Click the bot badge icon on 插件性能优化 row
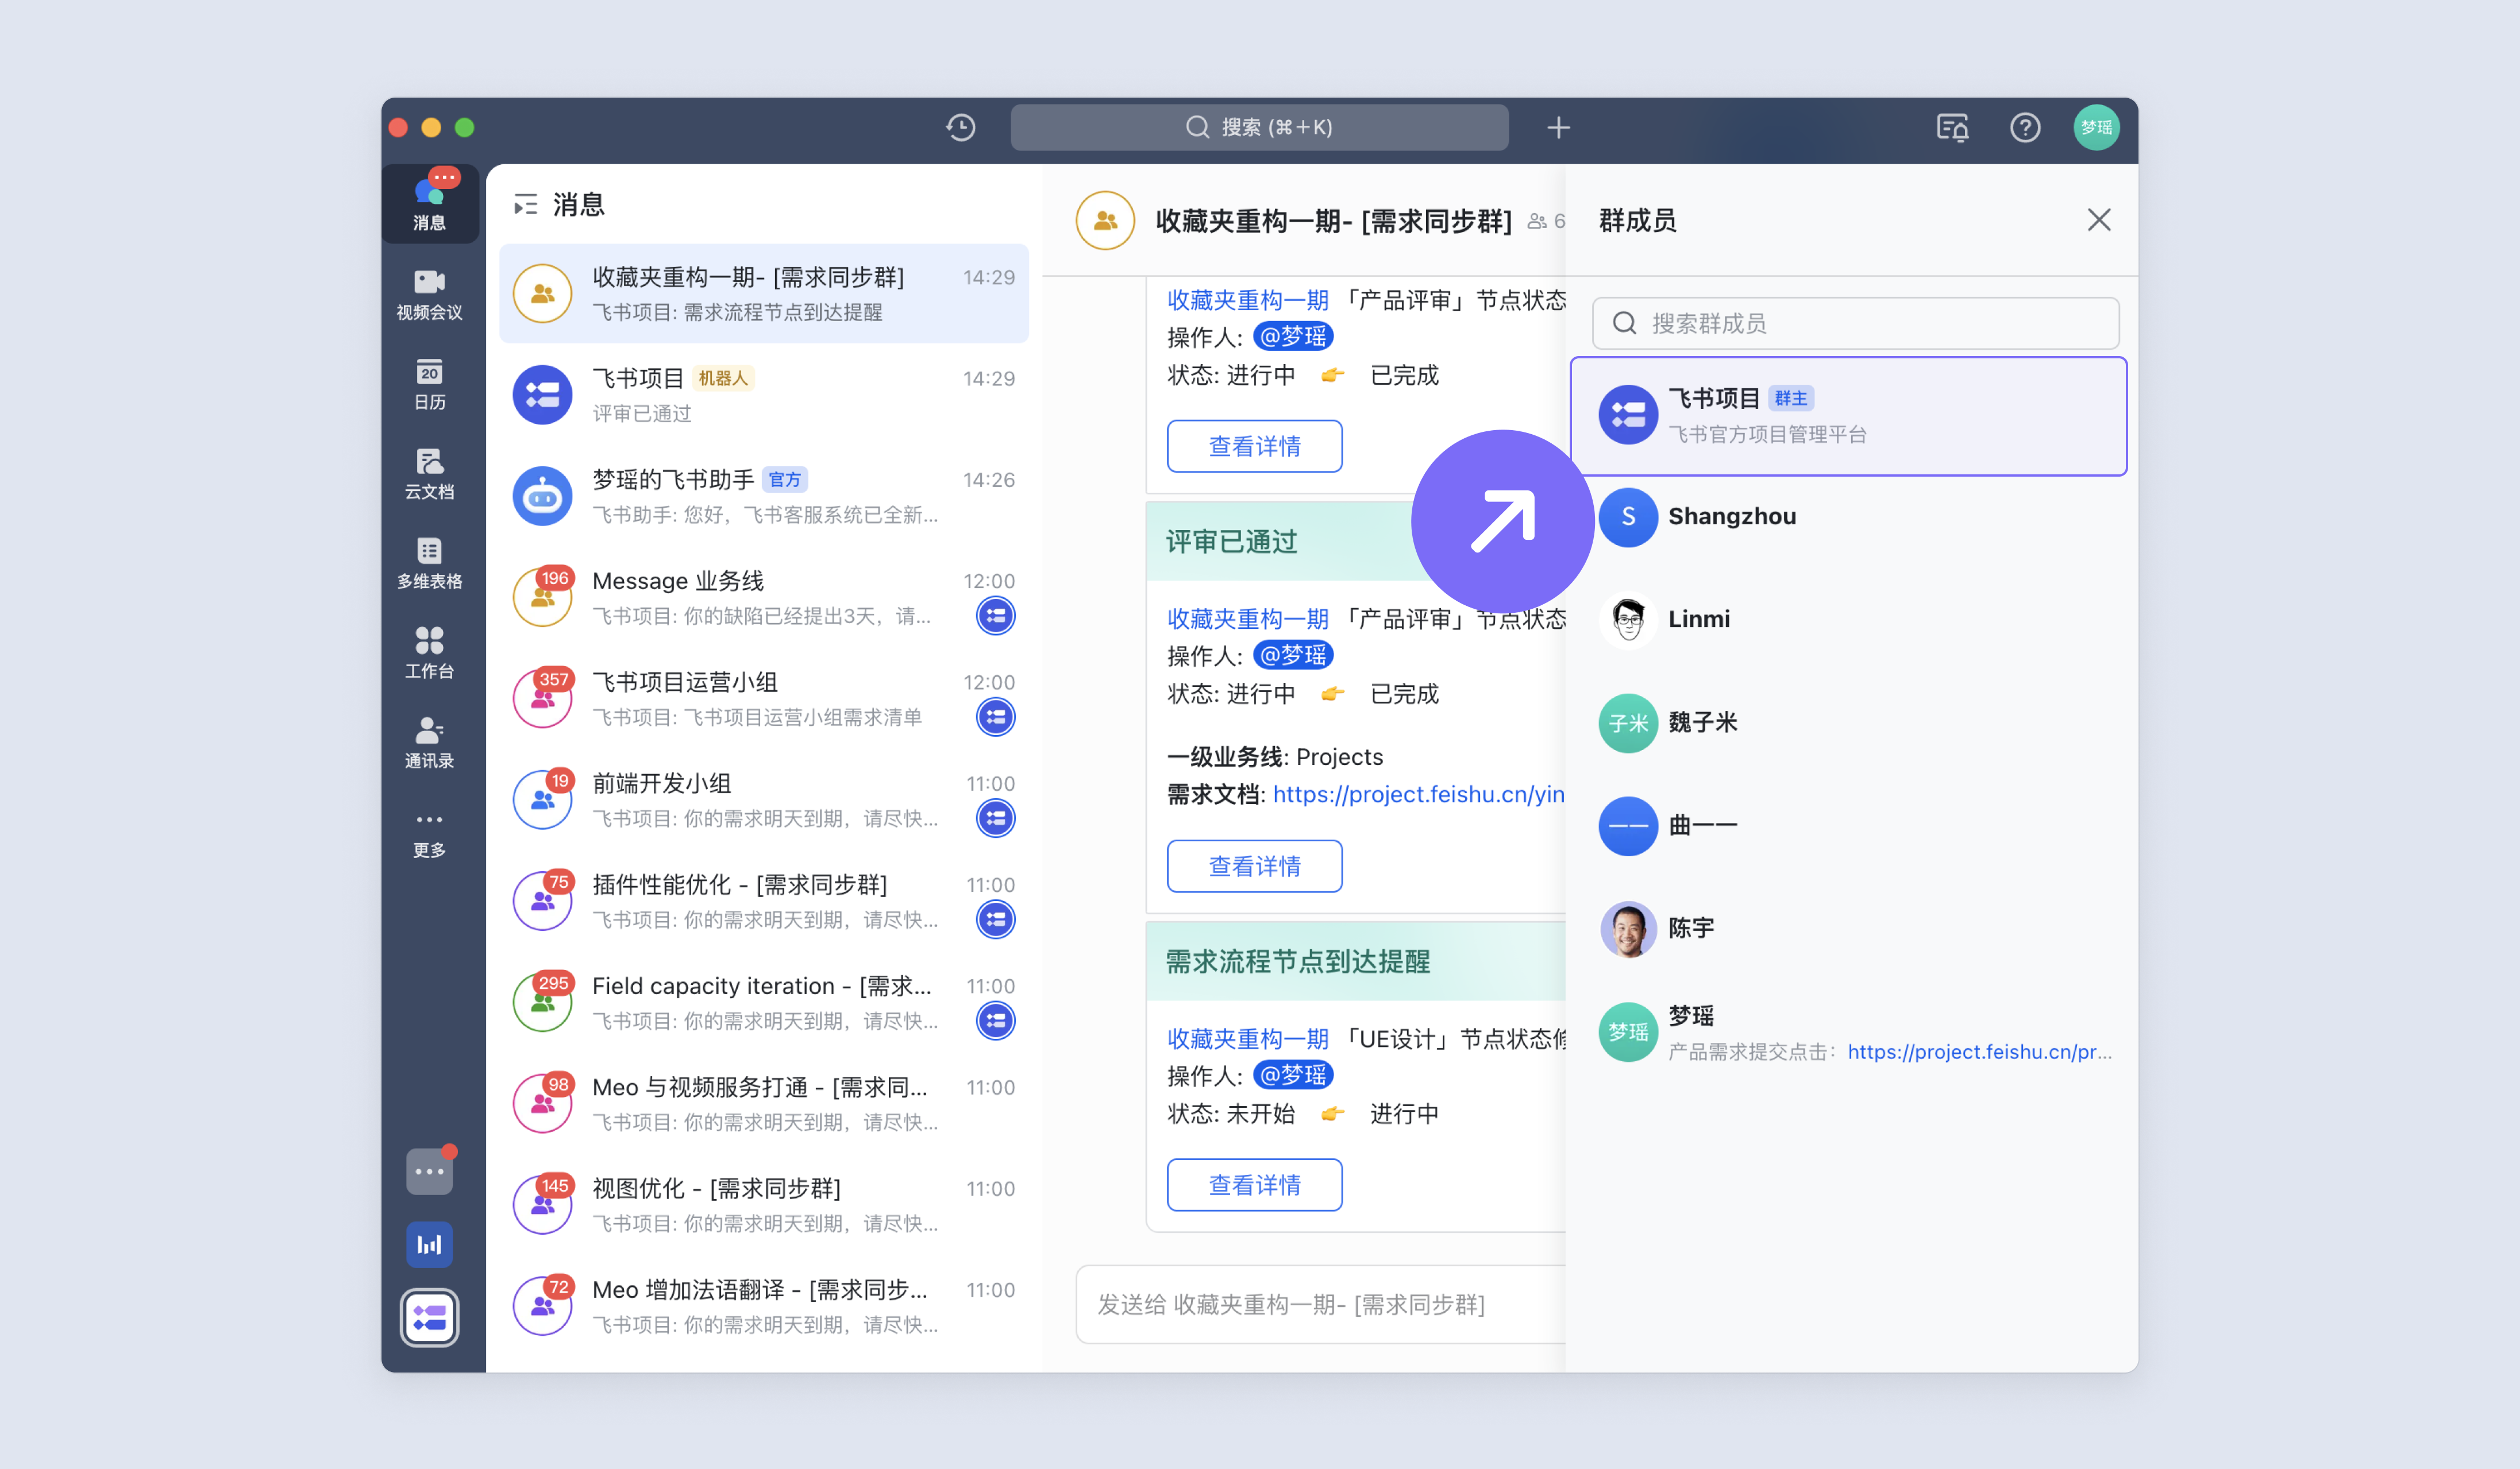 tap(995, 919)
